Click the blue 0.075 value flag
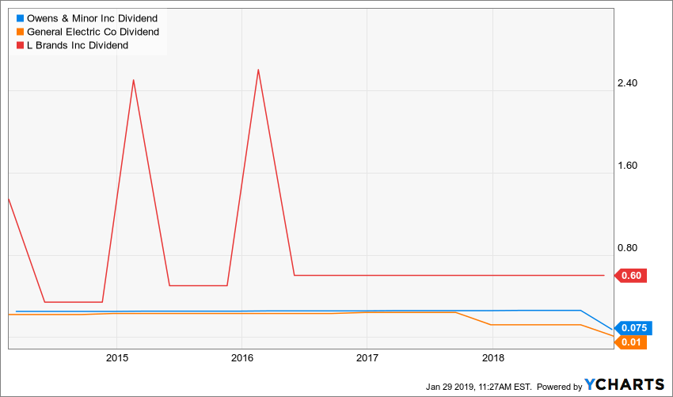The height and width of the screenshot is (397, 673). [x=633, y=328]
